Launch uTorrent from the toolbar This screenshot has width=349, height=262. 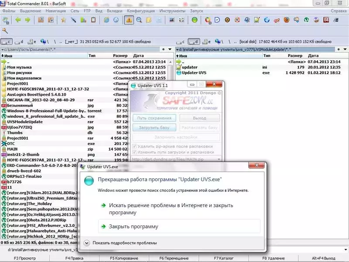pos(306,20)
